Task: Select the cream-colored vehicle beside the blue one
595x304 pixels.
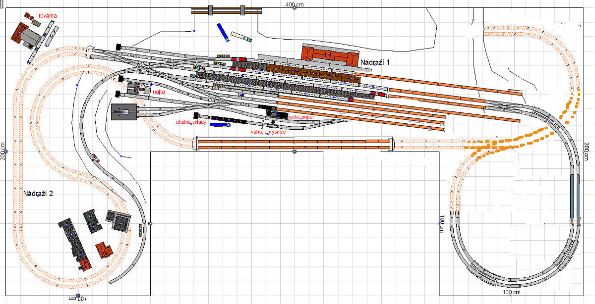Action: [x=241, y=37]
